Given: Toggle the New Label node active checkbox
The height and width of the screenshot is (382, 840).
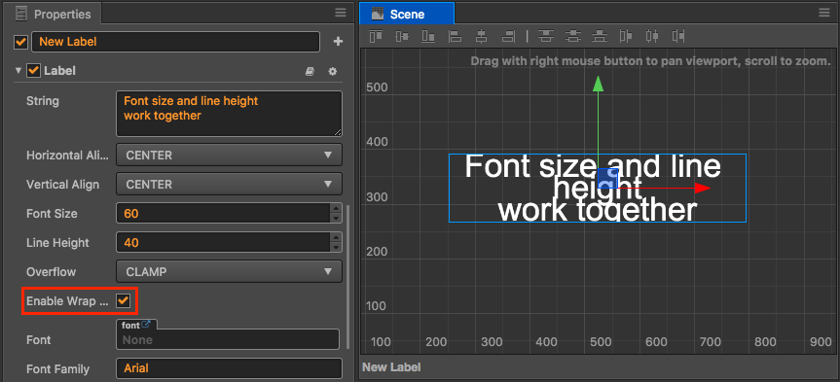Looking at the screenshot, I should tap(20, 42).
